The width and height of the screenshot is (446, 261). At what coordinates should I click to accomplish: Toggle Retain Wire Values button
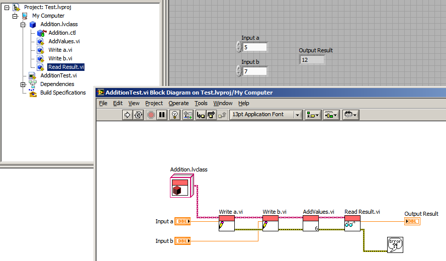point(188,115)
